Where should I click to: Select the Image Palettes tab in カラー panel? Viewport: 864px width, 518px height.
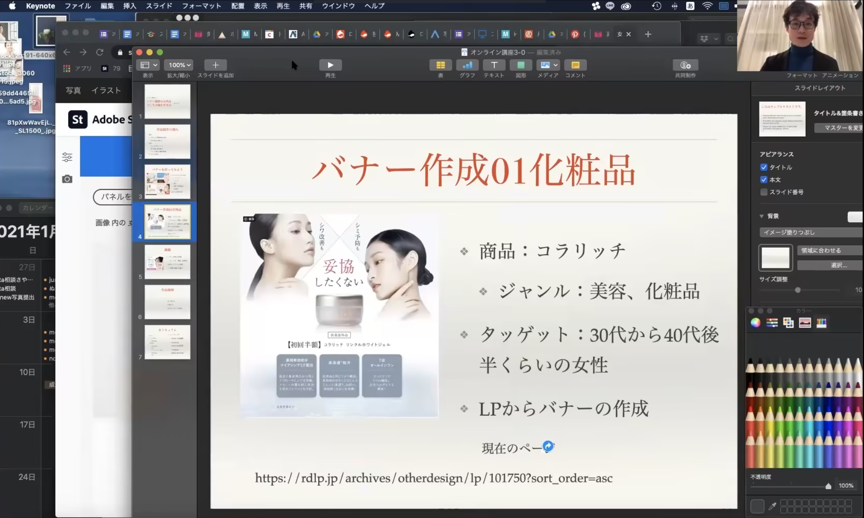coord(805,323)
